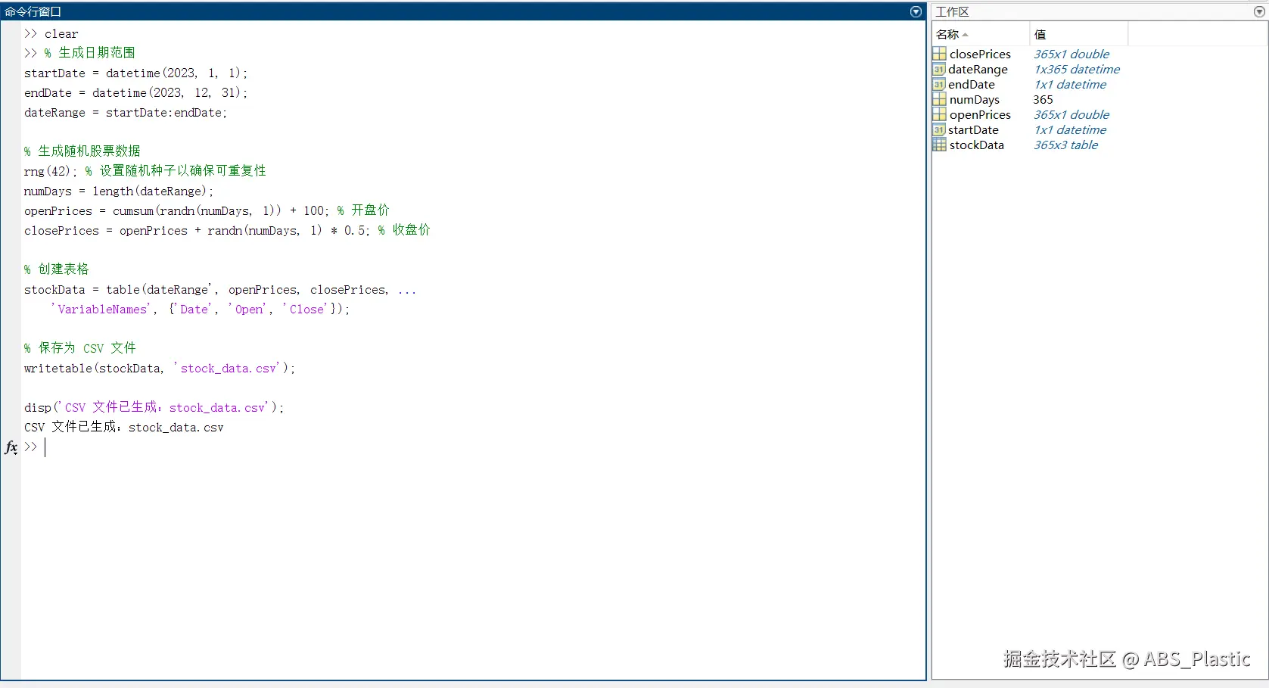Click the fx function browser icon
The width and height of the screenshot is (1269, 688).
point(11,447)
